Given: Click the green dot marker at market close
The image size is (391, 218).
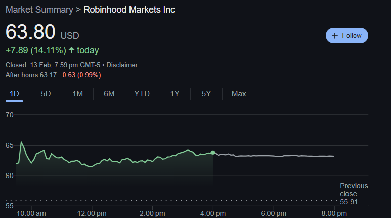Looking at the screenshot, I should pos(213,152).
